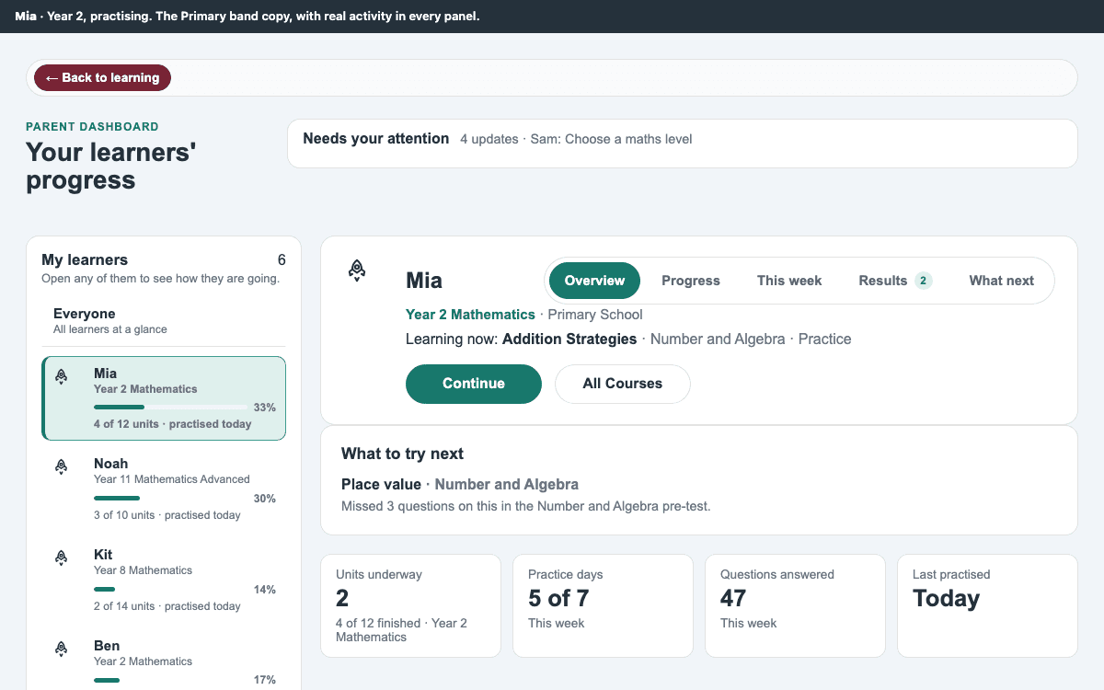Click Ben's rocket avatar icon

62,649
